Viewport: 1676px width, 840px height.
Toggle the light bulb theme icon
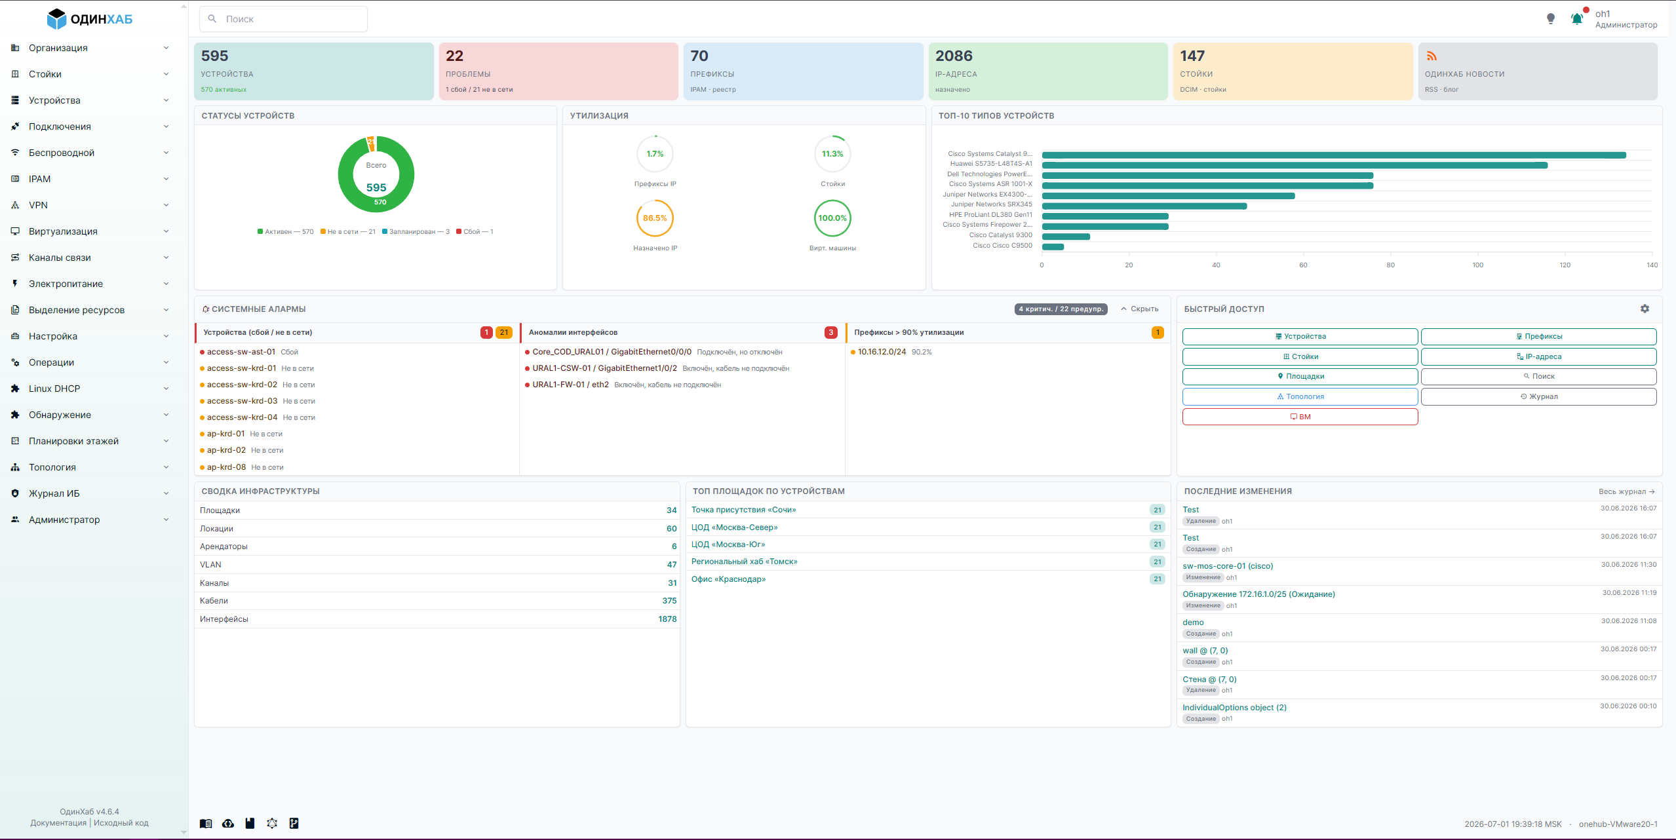point(1551,19)
